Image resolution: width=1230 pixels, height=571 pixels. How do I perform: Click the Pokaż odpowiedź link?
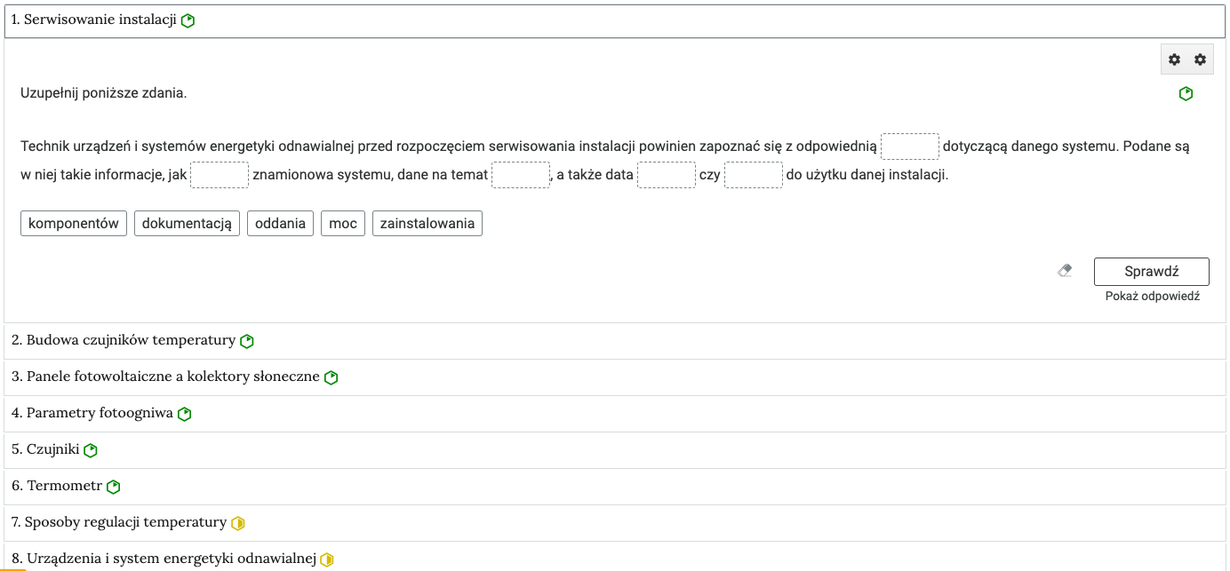[1152, 297]
